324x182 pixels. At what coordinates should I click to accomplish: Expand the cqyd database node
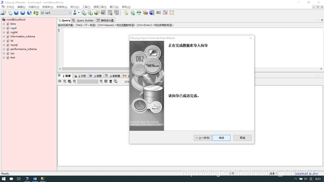pos(4,28)
